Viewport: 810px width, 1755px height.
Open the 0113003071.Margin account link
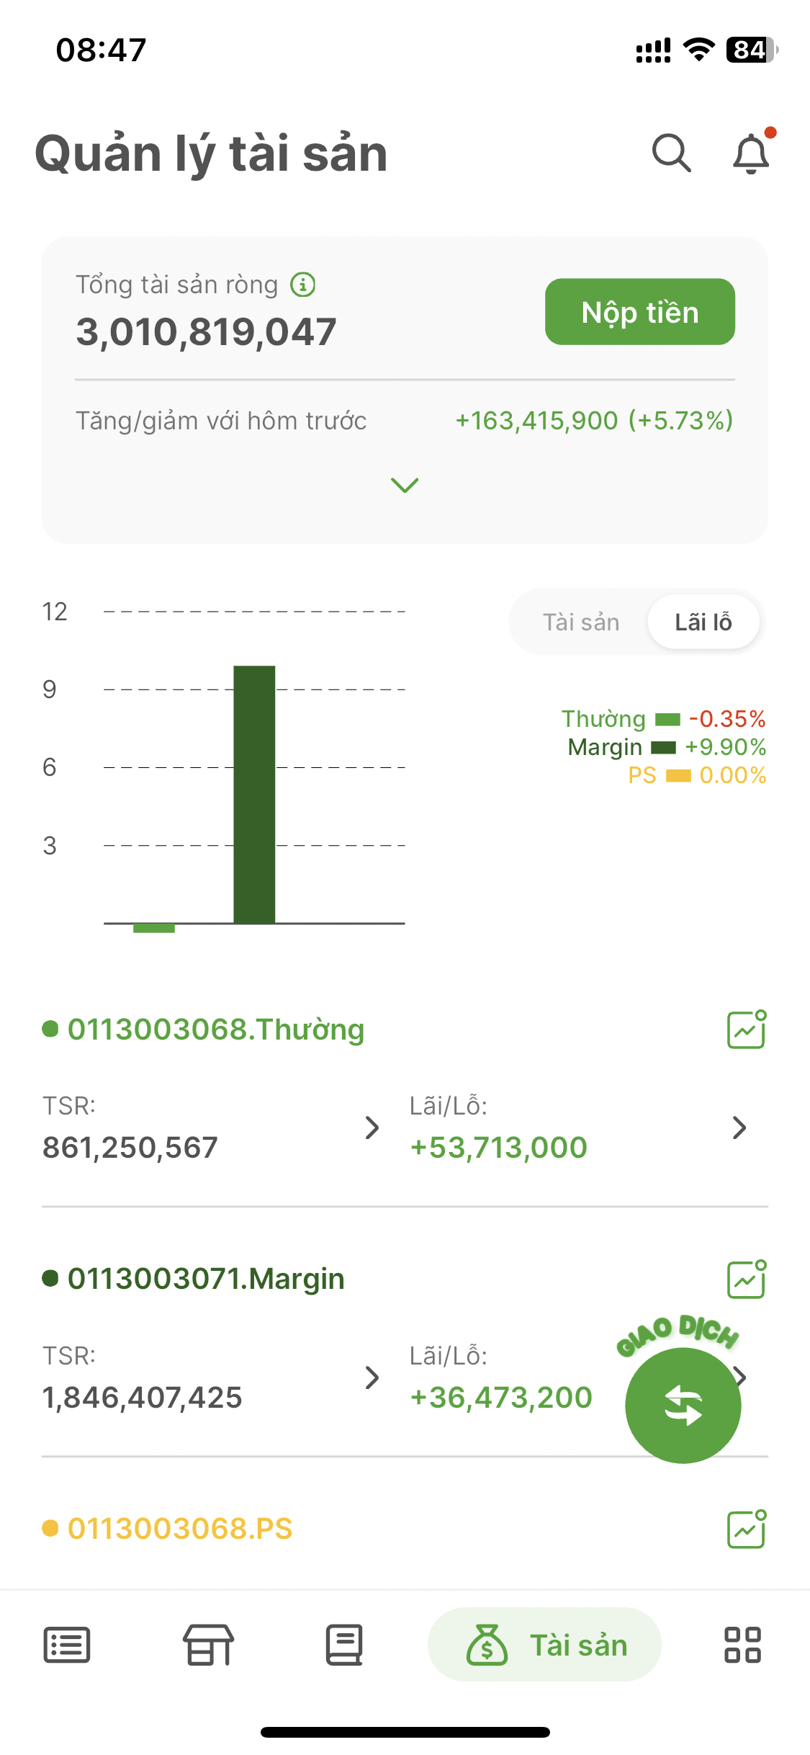205,1280
